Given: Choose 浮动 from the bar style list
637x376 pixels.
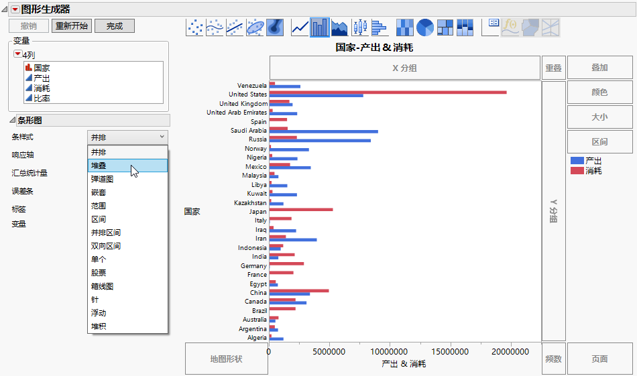Looking at the screenshot, I should point(127,313).
